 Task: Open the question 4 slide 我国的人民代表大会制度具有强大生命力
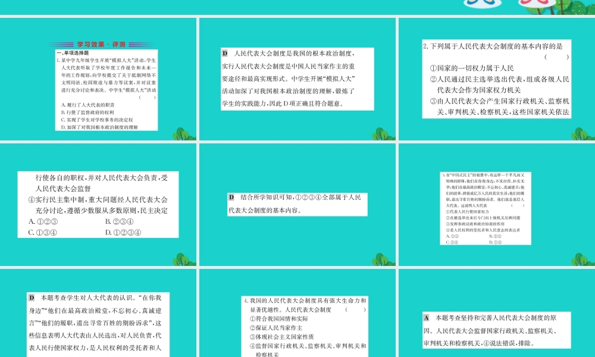(297, 313)
